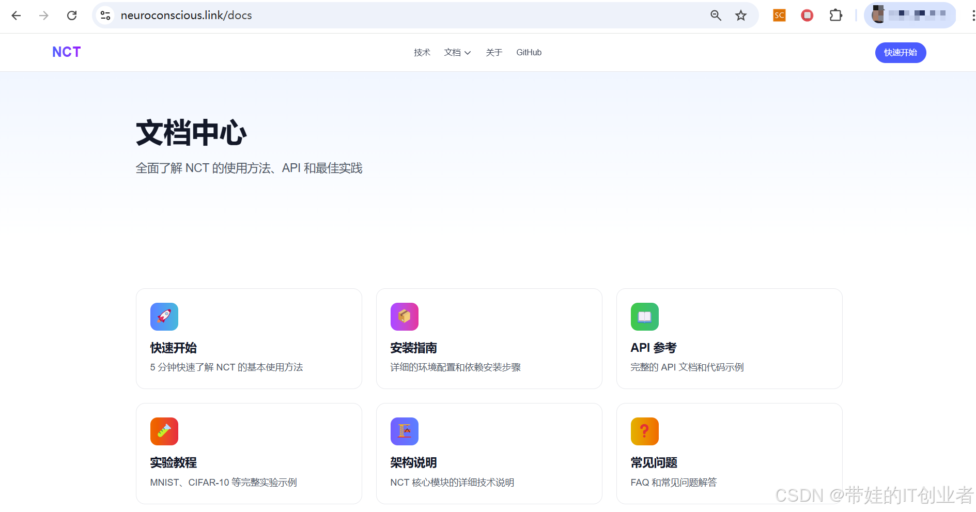Click the package icon on 安装指南 card

pyautogui.click(x=405, y=317)
